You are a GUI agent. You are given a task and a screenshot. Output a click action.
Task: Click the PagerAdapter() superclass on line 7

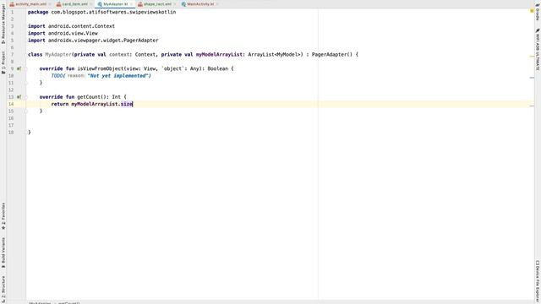click(332, 54)
